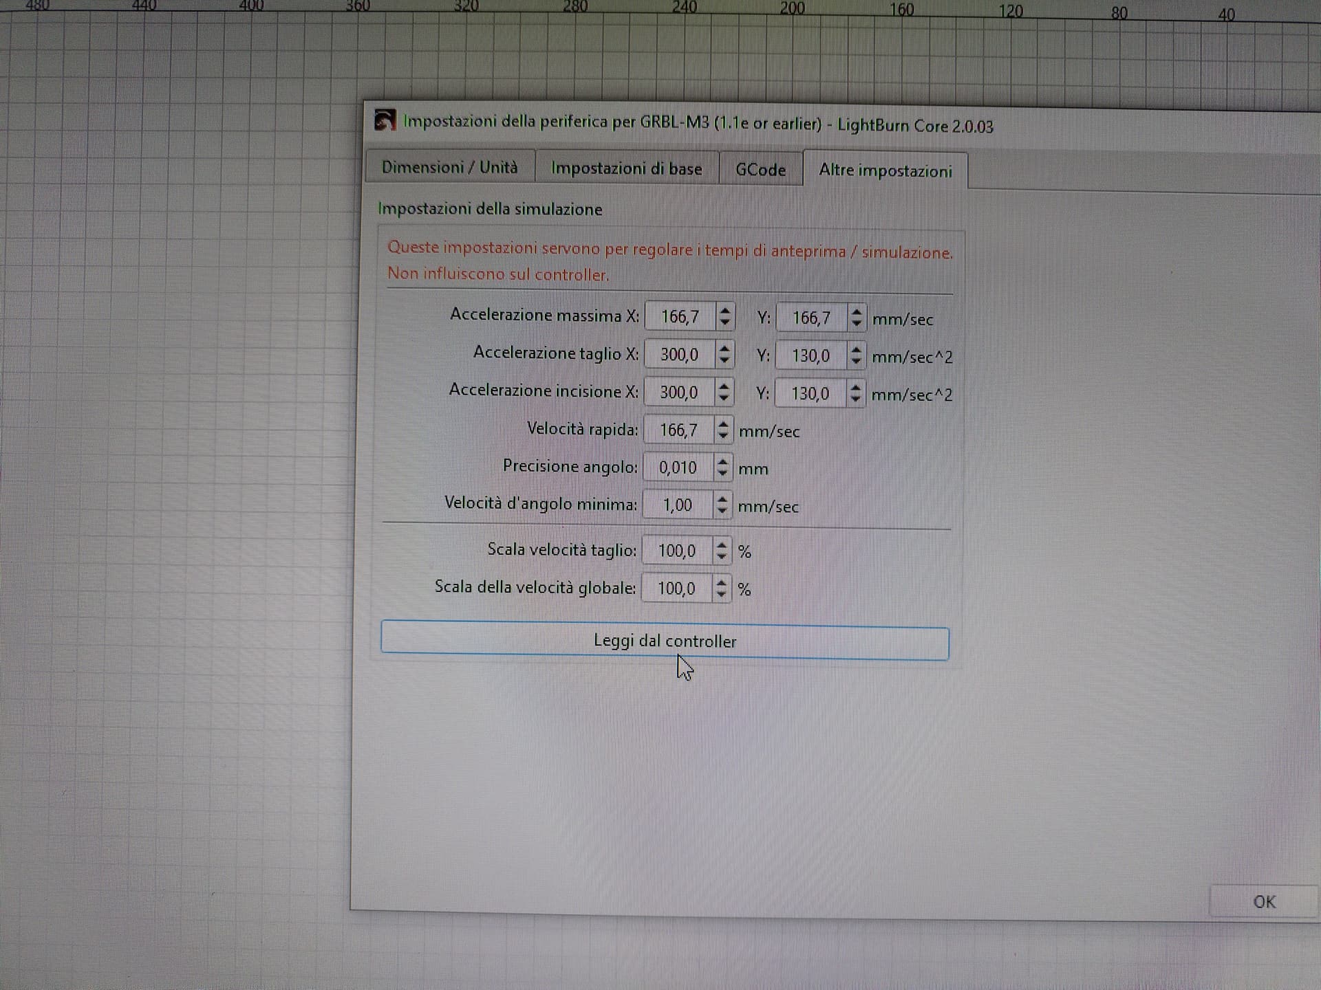Increase Accelerazione massima X value with up arrow
This screenshot has width=1321, height=990.
pyautogui.click(x=724, y=311)
